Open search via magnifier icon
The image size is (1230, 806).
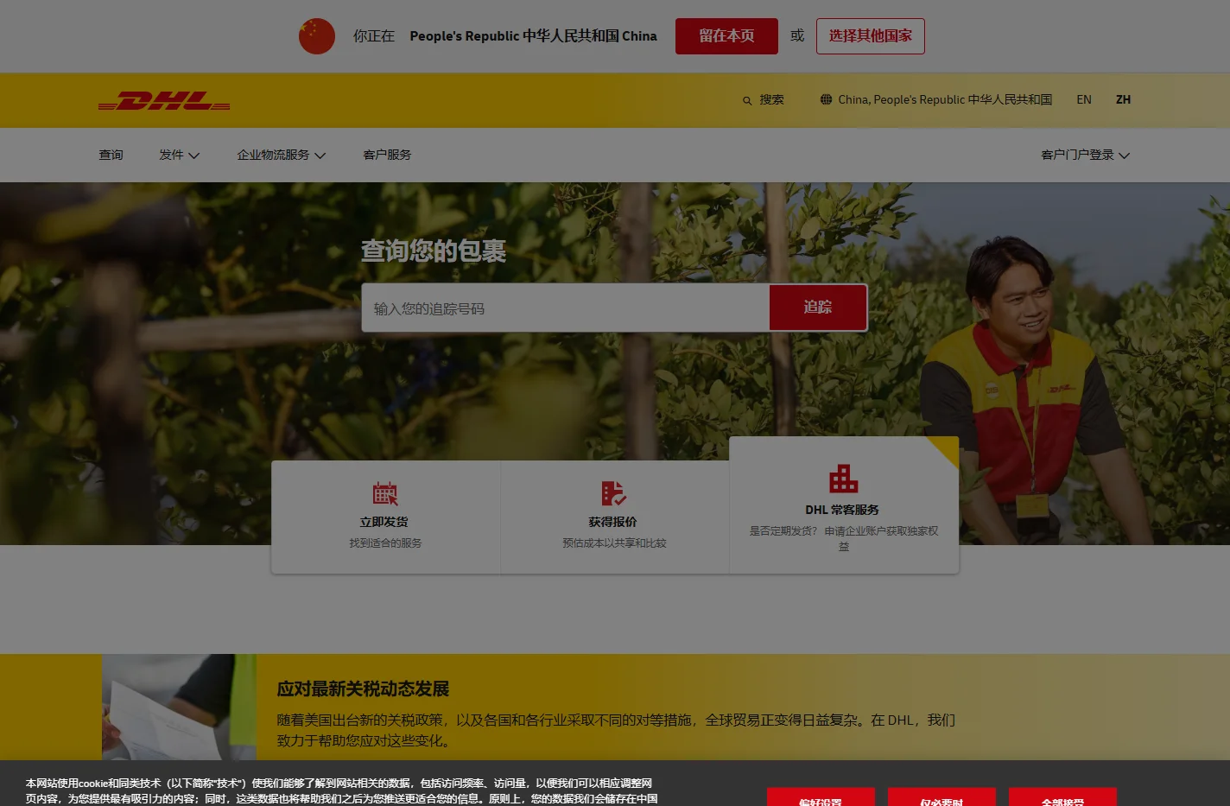(x=747, y=101)
